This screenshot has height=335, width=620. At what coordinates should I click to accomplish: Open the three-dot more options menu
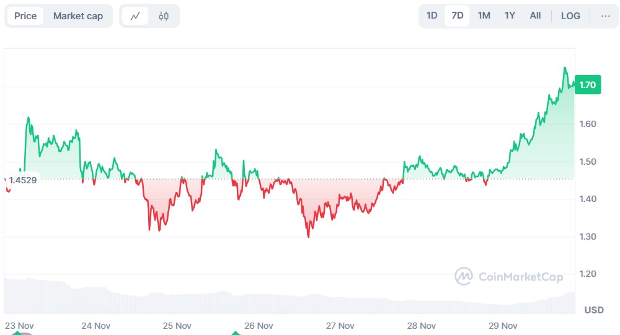[x=606, y=16]
